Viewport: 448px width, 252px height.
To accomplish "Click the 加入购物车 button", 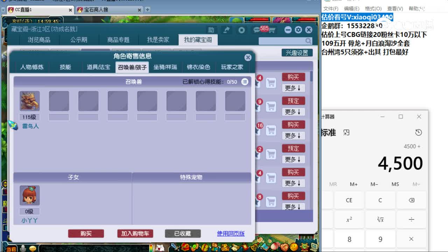I will (135, 234).
